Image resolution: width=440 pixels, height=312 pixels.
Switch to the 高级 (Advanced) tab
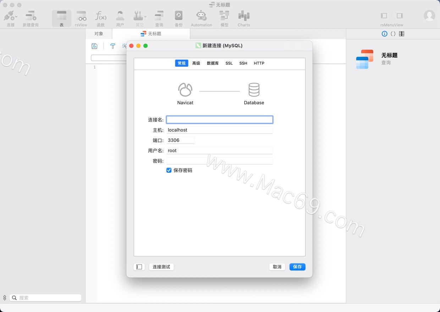click(196, 63)
